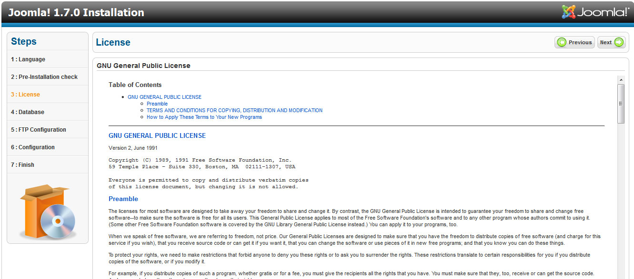The height and width of the screenshot is (279, 634).
Task: Click the green right arrow on Next
Action: (x=619, y=42)
